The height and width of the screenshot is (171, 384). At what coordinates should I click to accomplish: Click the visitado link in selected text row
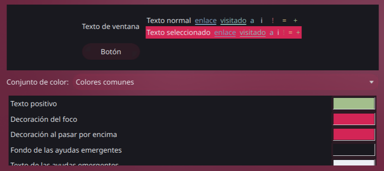pos(252,33)
